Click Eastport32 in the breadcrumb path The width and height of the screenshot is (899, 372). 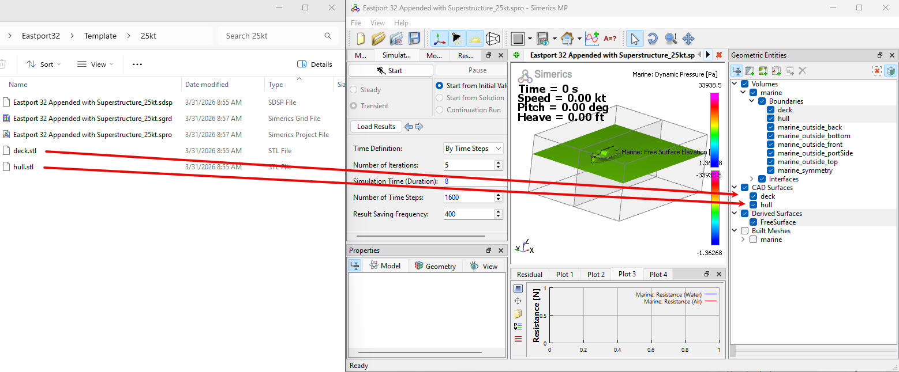point(41,36)
